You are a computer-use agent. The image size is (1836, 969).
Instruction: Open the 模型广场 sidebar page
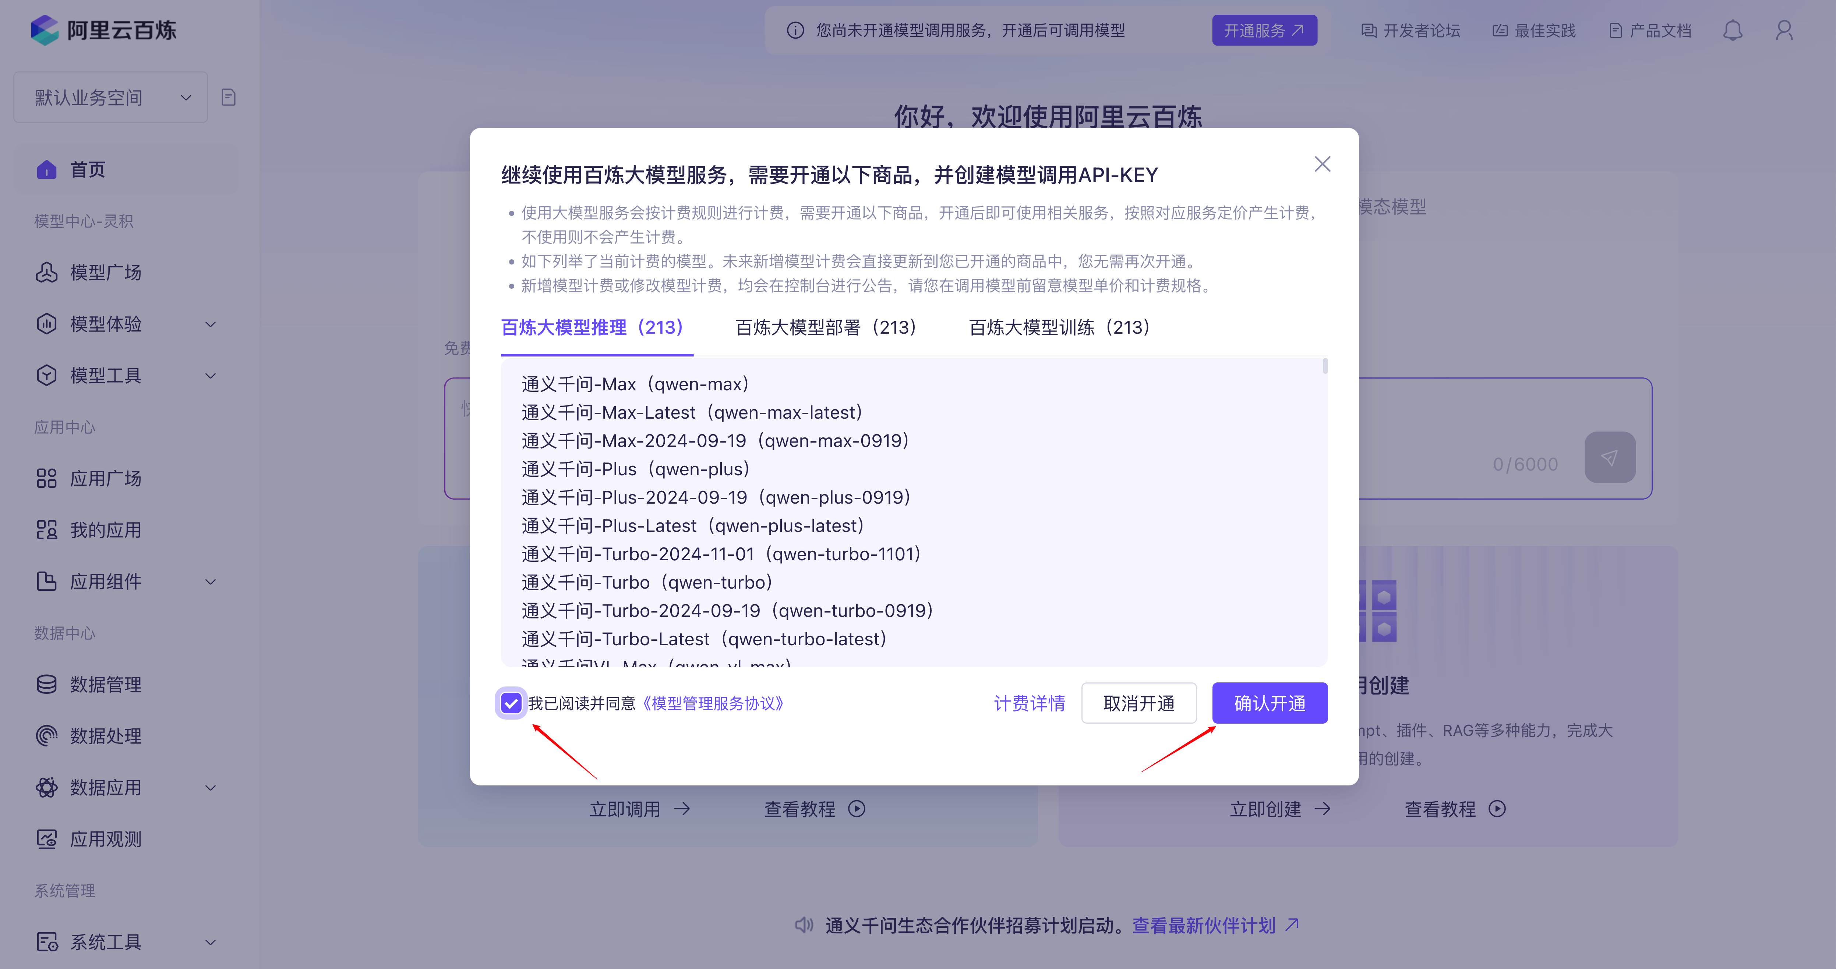click(x=106, y=272)
